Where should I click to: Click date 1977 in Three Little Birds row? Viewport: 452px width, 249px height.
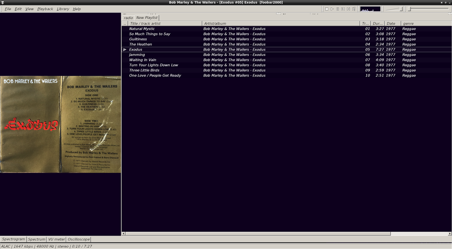tap(390, 70)
